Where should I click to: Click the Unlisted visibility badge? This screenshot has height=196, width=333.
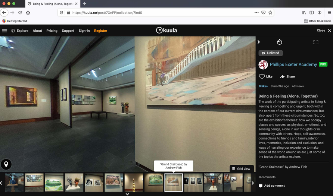pyautogui.click(x=271, y=53)
